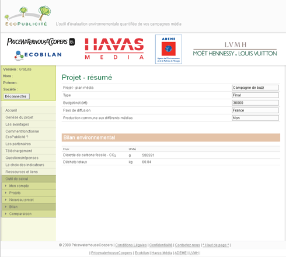Go to Les avantages
286x257 pixels.
point(18,124)
